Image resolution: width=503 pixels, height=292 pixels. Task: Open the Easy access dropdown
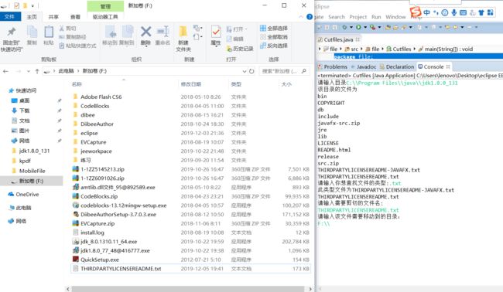click(x=197, y=37)
